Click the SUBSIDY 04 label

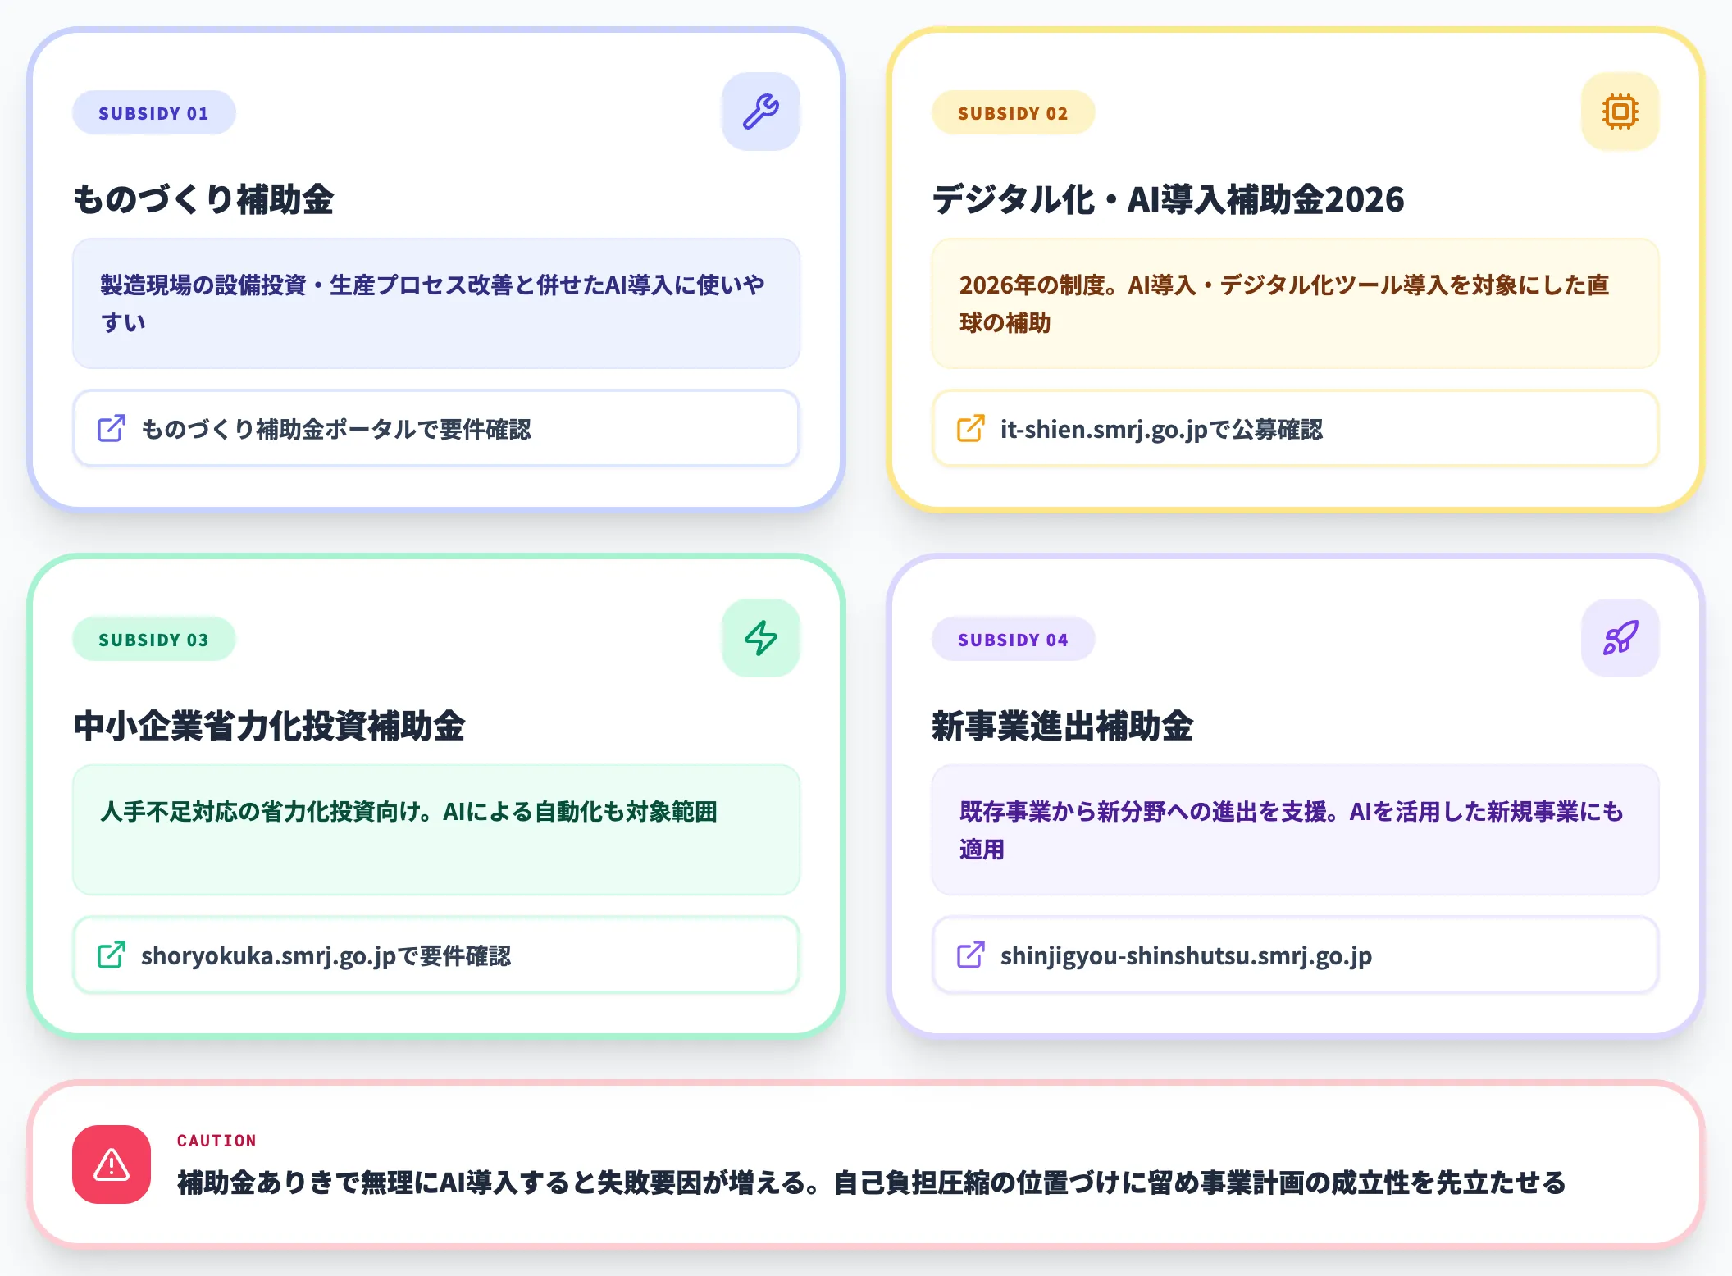click(x=1013, y=639)
